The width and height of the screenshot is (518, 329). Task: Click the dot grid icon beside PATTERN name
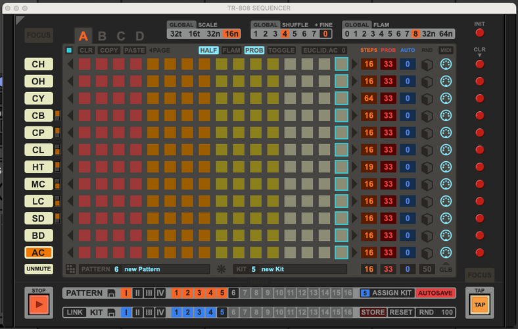(x=71, y=269)
